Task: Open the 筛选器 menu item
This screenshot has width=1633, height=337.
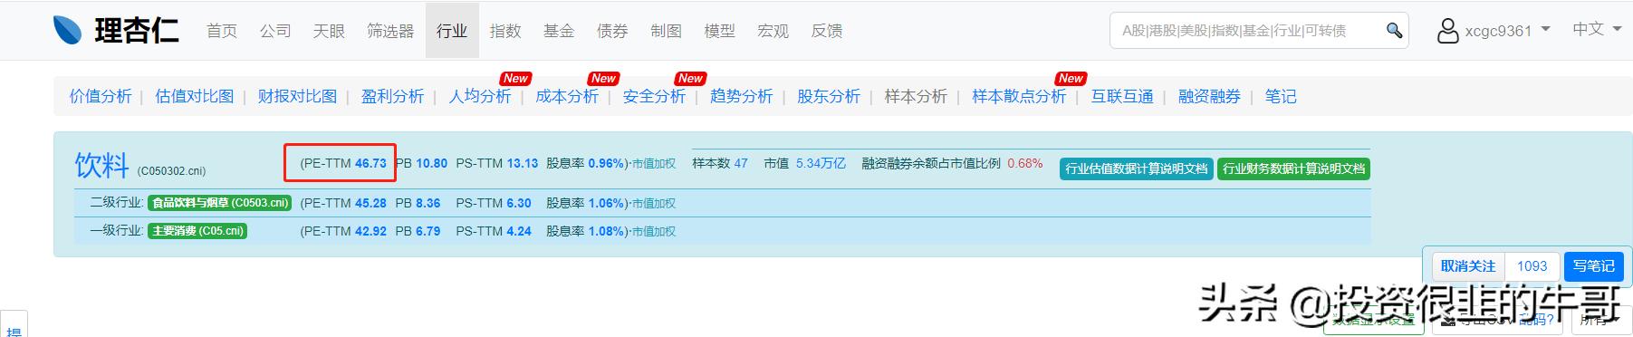Action: click(390, 31)
